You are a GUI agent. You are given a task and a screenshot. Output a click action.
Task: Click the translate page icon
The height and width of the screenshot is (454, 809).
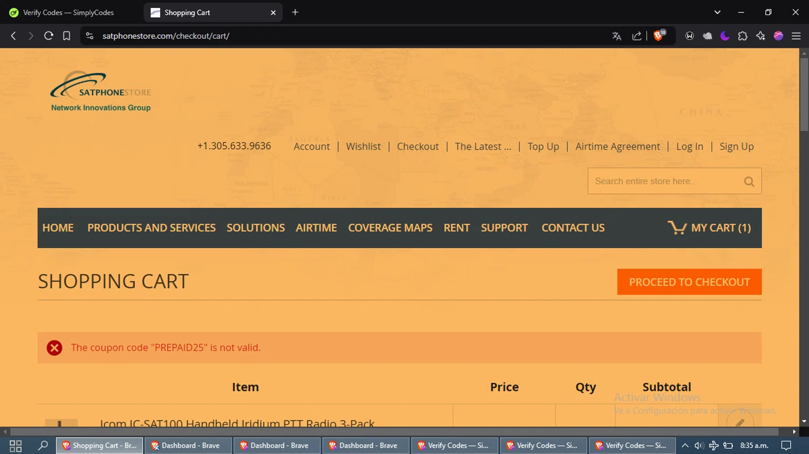click(616, 36)
